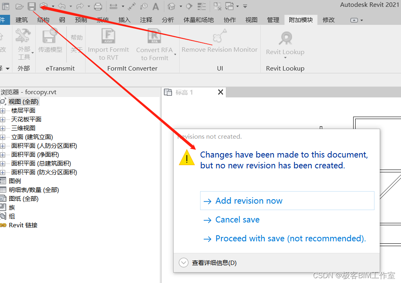Click the Open file icon in quick access toolbar

pyautogui.click(x=19, y=6)
